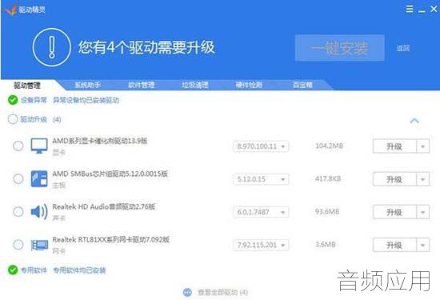Click the exclamation warning circle icon
Viewport: 440px width, 300px height.
click(52, 47)
